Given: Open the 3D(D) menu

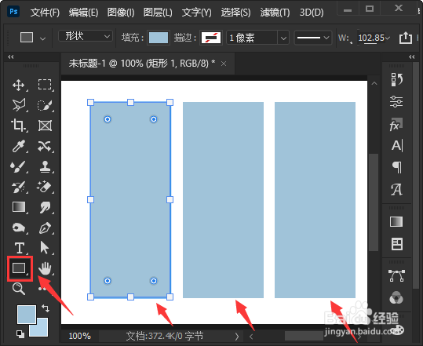Looking at the screenshot, I should tap(312, 13).
